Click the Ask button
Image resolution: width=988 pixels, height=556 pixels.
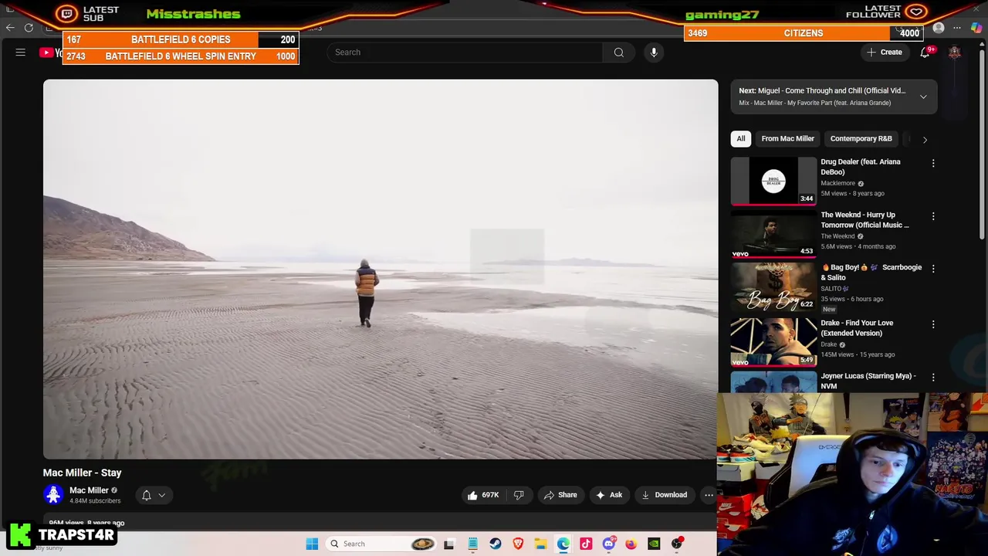[x=609, y=495]
